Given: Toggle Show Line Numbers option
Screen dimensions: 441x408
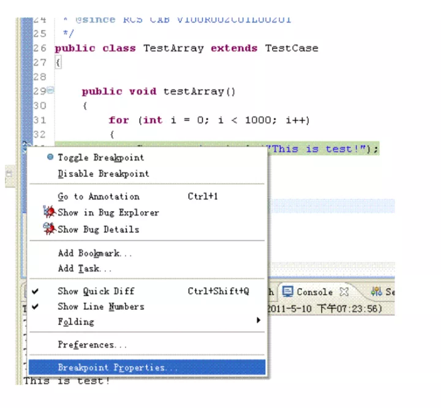Looking at the screenshot, I should click(146, 306).
